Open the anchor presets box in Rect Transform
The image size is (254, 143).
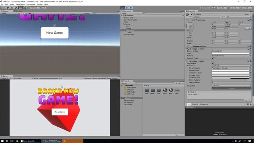(x=190, y=26)
